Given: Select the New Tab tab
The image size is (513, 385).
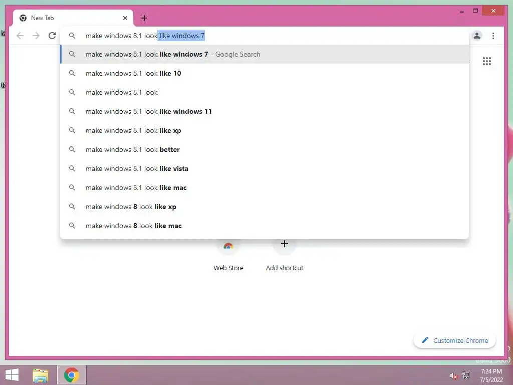Looking at the screenshot, I should click(x=73, y=18).
